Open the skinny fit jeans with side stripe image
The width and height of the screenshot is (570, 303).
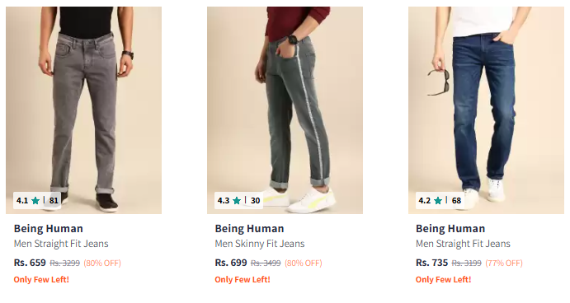[285, 110]
